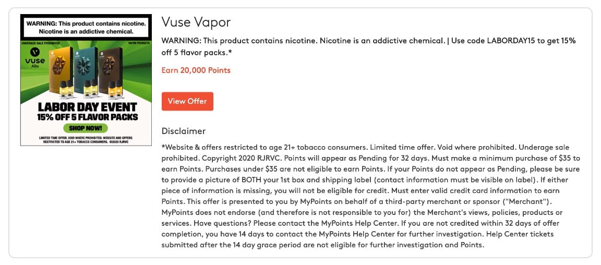Select the Vuse Vapor offer title
This screenshot has width=601, height=265.
(196, 22)
